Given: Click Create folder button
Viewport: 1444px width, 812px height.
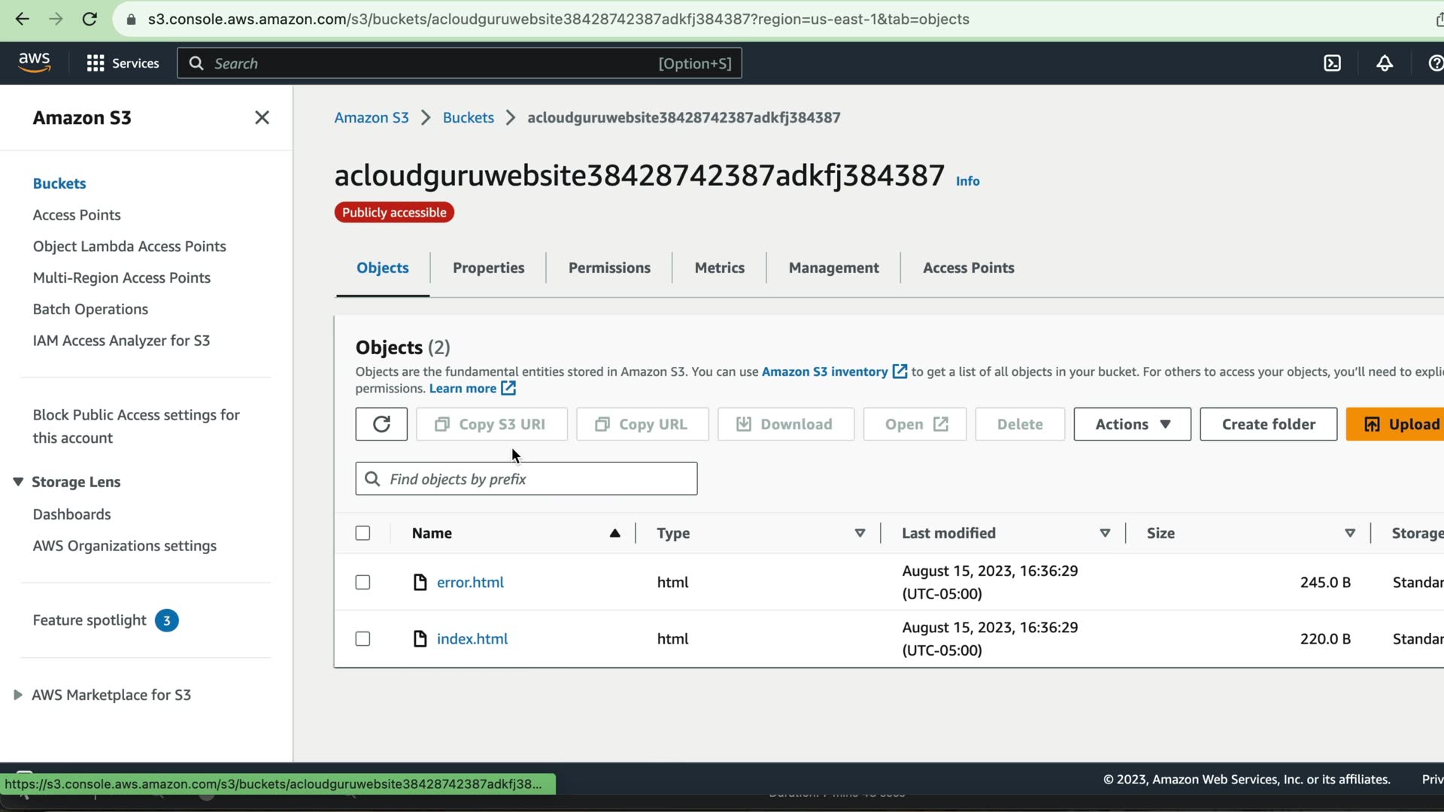Looking at the screenshot, I should coord(1268,424).
